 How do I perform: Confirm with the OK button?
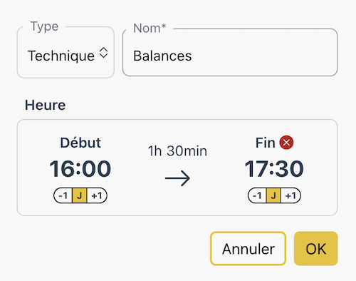[x=316, y=248]
